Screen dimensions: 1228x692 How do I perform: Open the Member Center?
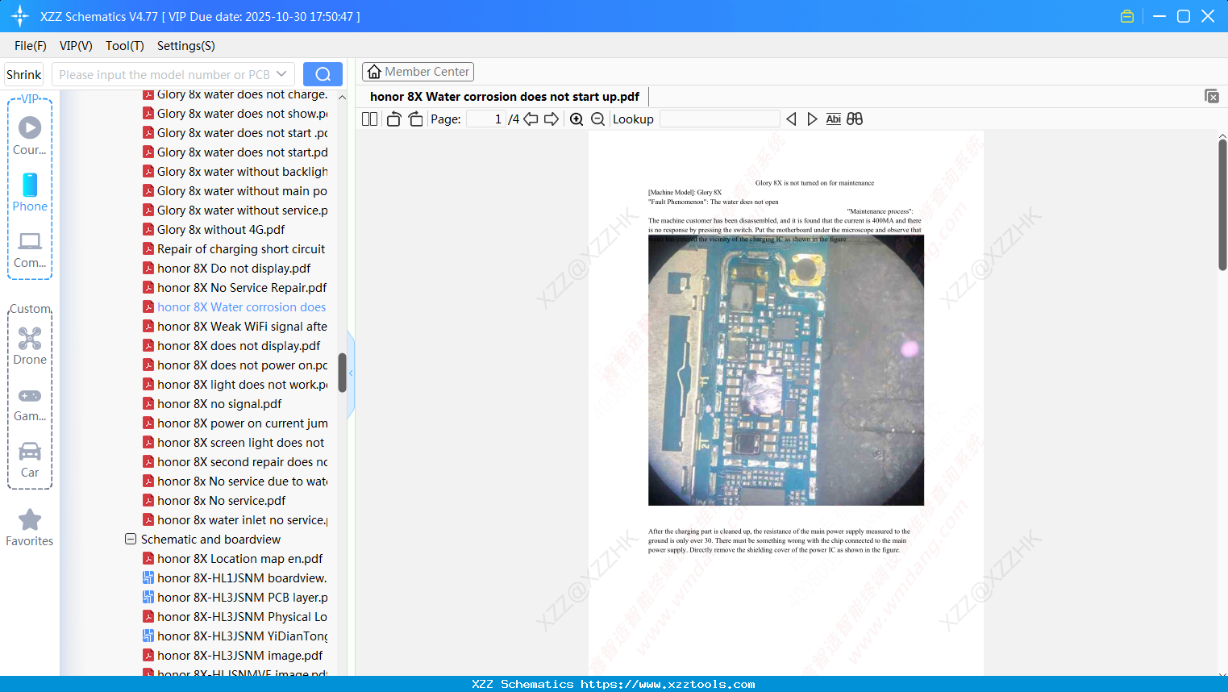point(418,72)
